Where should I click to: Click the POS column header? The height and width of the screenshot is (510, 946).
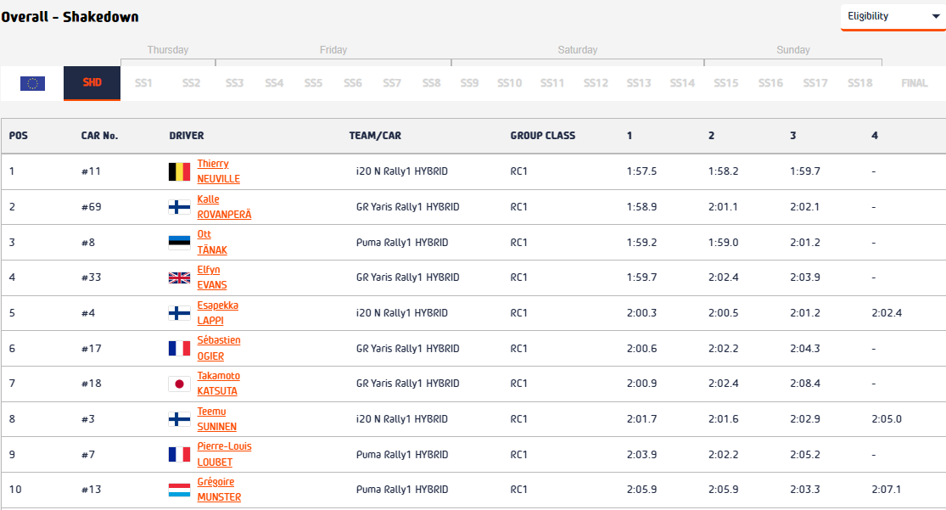18,136
